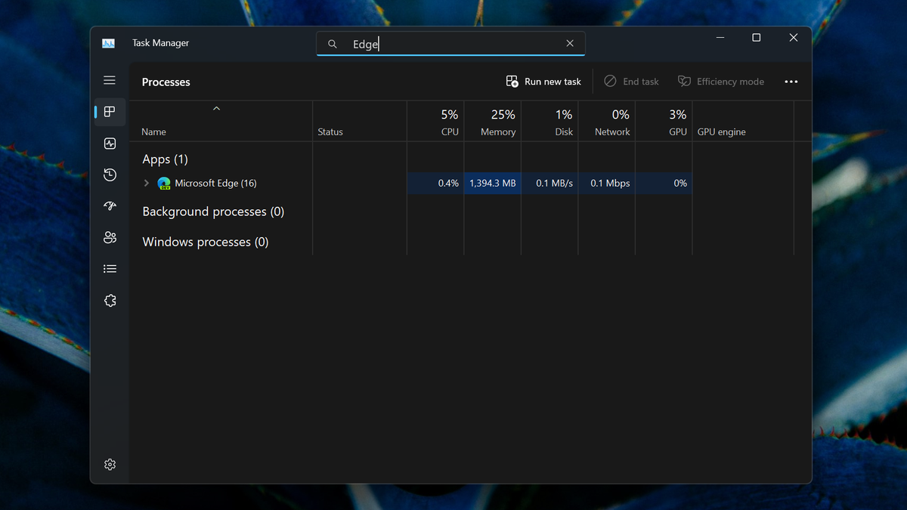The width and height of the screenshot is (907, 510).
Task: Expand the Microsoft Edge process group
Action: point(146,183)
